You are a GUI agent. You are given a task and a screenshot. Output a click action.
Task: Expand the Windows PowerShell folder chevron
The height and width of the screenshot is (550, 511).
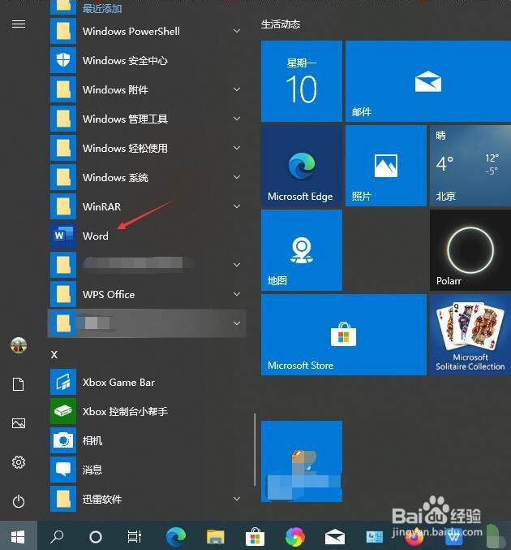click(237, 31)
